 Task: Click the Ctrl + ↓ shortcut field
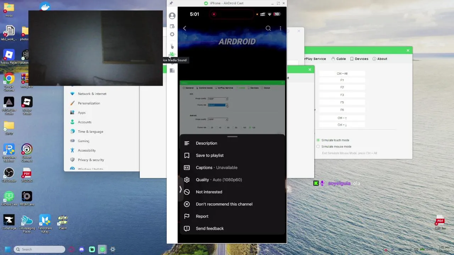coord(342,125)
